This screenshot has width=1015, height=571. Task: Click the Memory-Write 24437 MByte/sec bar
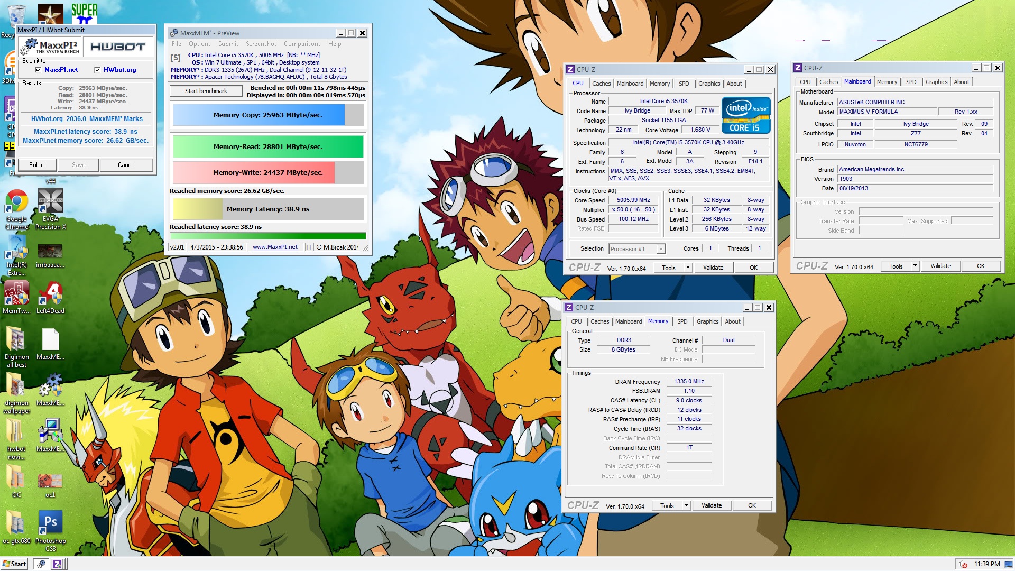point(268,172)
